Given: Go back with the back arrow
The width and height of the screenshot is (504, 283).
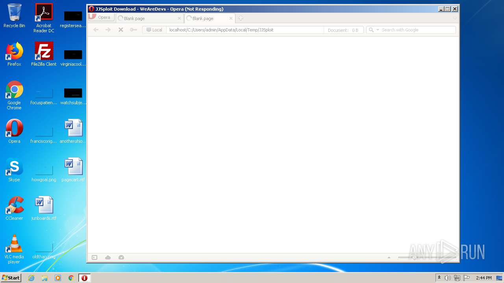Looking at the screenshot, I should 96,30.
